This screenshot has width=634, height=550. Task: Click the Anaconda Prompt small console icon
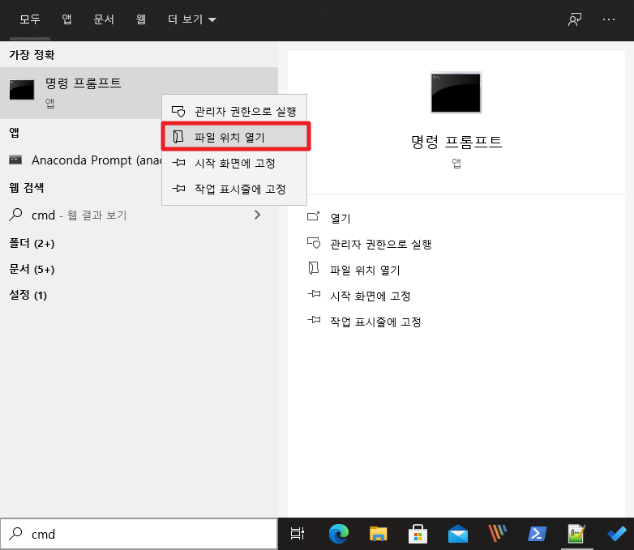[x=15, y=160]
